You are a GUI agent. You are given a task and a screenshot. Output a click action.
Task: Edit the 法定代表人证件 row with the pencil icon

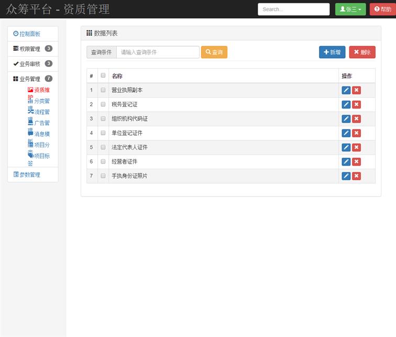tap(346, 147)
